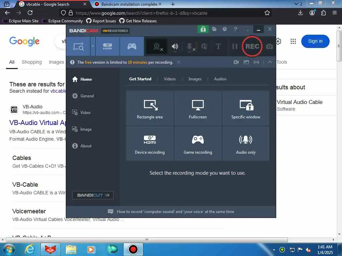Toggle microphone icon in Bandicam toolbar
Image resolution: width=342 pixels, height=256 pixels.
[190, 47]
